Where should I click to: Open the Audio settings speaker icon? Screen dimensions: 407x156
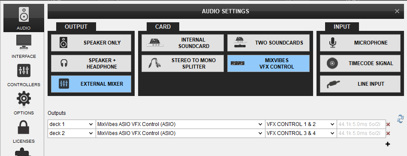click(x=24, y=15)
